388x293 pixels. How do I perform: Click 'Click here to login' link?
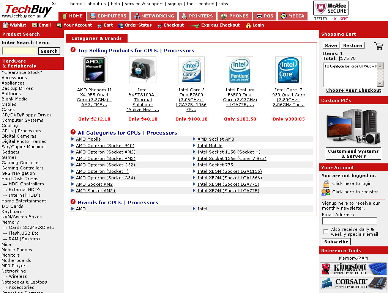click(x=352, y=183)
